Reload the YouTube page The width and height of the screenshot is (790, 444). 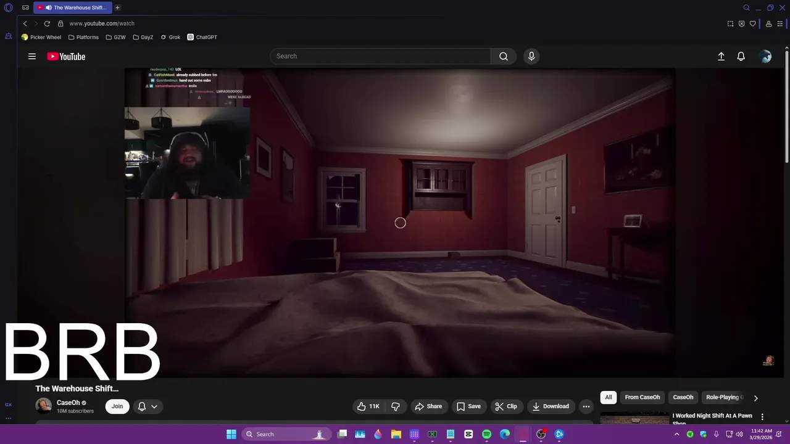[47, 23]
